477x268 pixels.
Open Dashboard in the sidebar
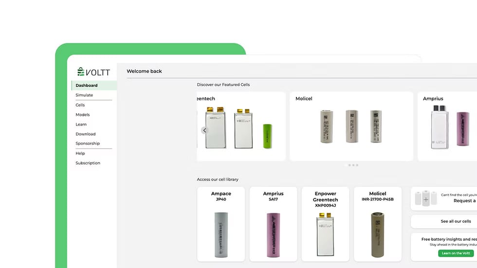pyautogui.click(x=87, y=86)
